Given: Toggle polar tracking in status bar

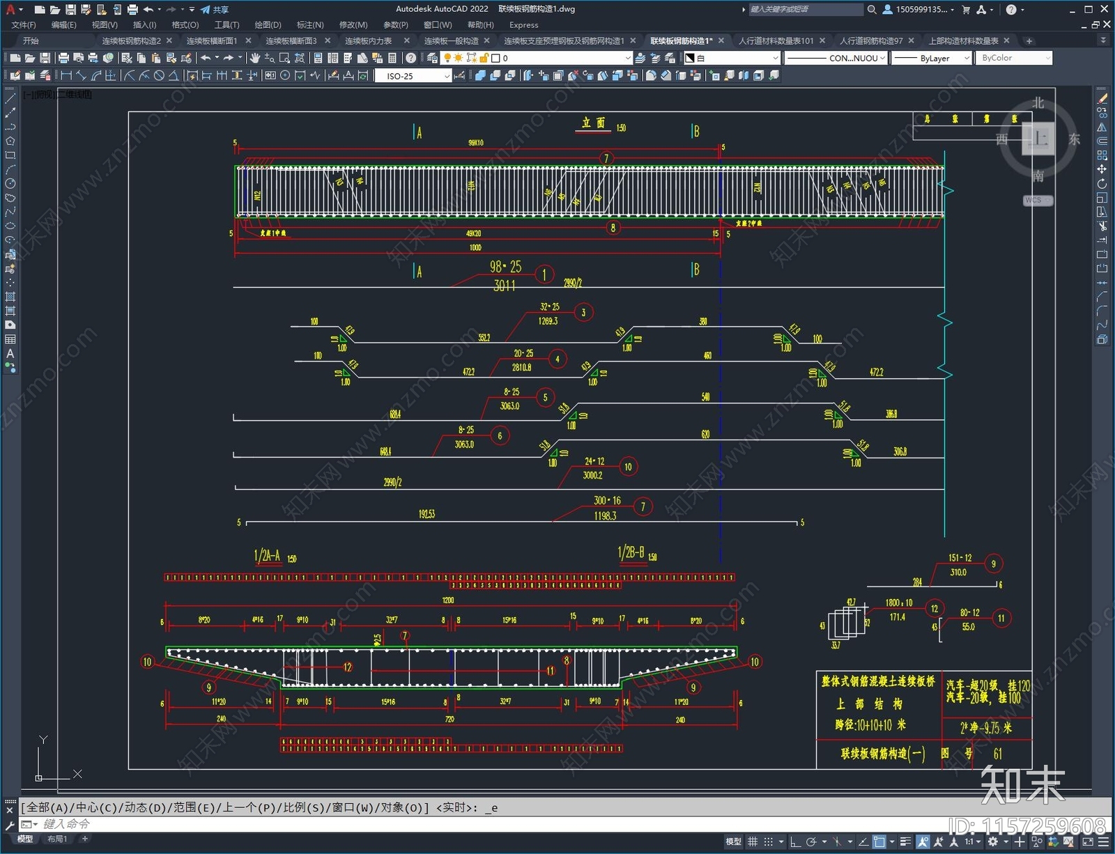Looking at the screenshot, I should point(811,841).
